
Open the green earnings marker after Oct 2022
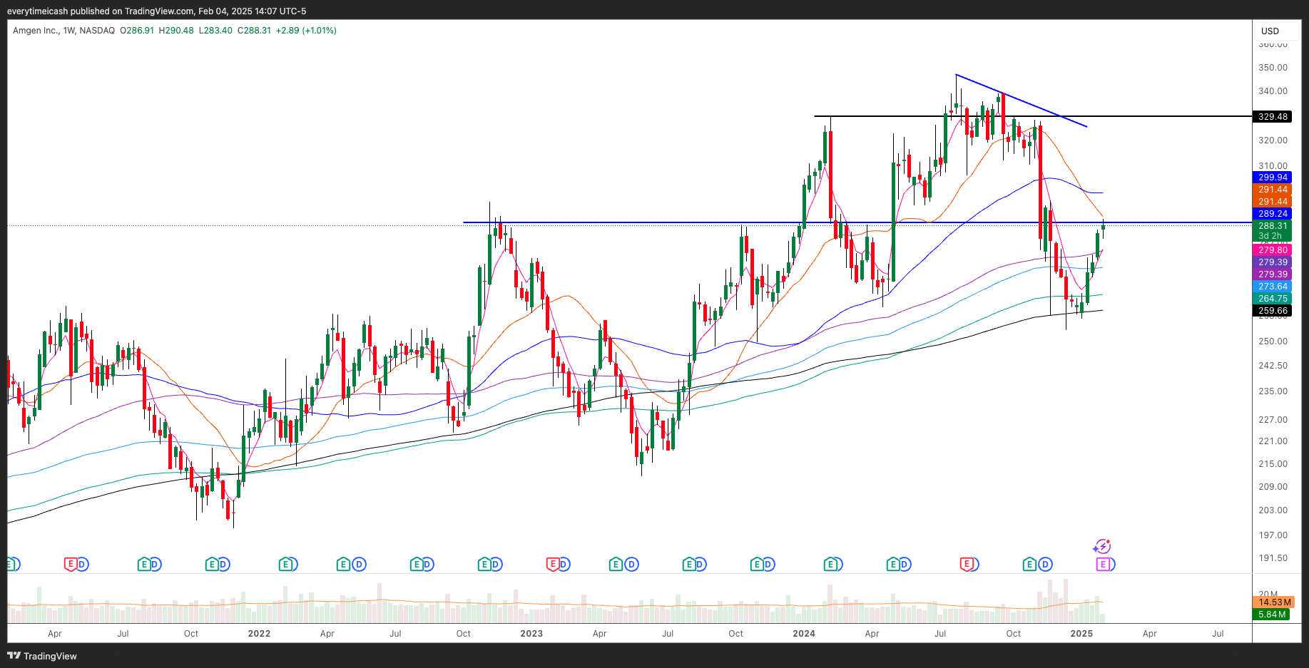pyautogui.click(x=484, y=564)
